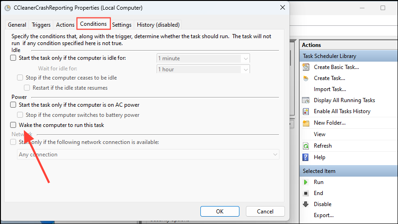
Task: Click Create Task... action
Action: pos(330,78)
